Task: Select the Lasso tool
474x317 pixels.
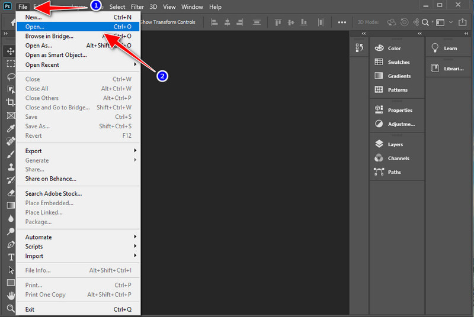Action: point(11,77)
